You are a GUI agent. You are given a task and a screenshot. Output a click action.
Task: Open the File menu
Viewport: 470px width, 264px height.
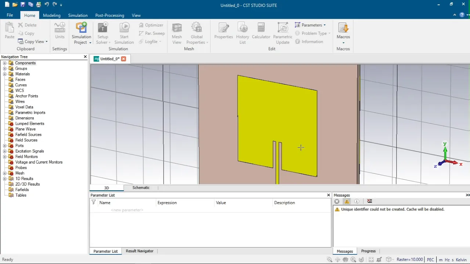[10, 15]
